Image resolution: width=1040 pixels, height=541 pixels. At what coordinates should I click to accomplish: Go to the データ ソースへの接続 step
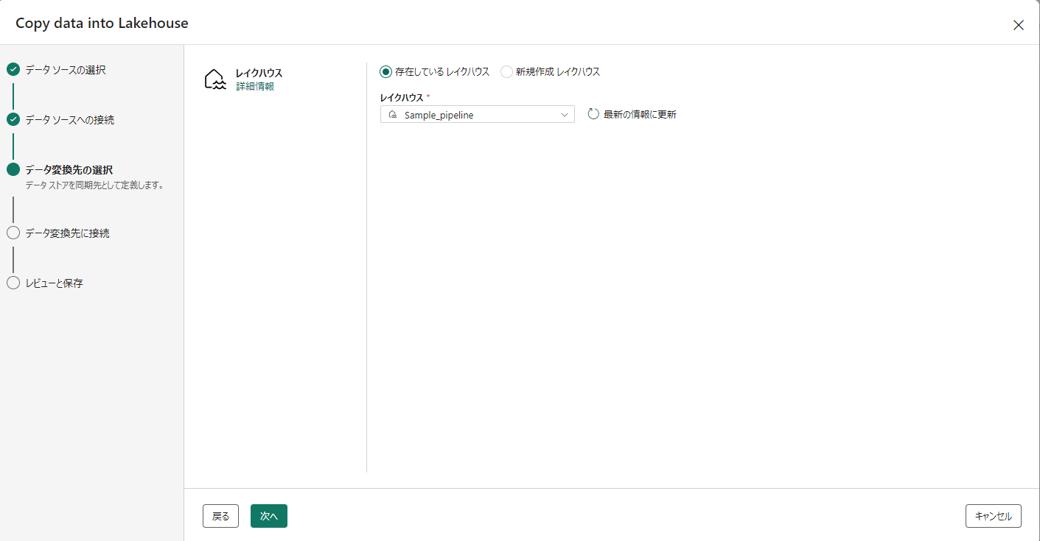coord(70,119)
